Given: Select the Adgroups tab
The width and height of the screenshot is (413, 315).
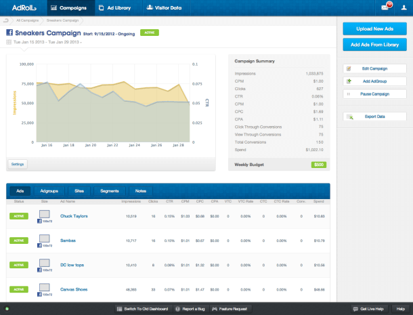Looking at the screenshot, I should click(49, 191).
